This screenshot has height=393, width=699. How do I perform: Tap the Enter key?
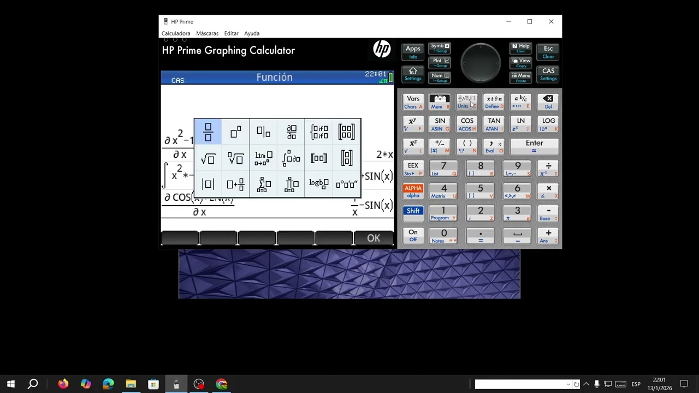pyautogui.click(x=534, y=146)
